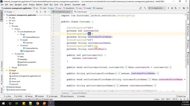190x106 pixels.
Task: Click the editor horizontal scrollbar
Action: click(x=109, y=91)
